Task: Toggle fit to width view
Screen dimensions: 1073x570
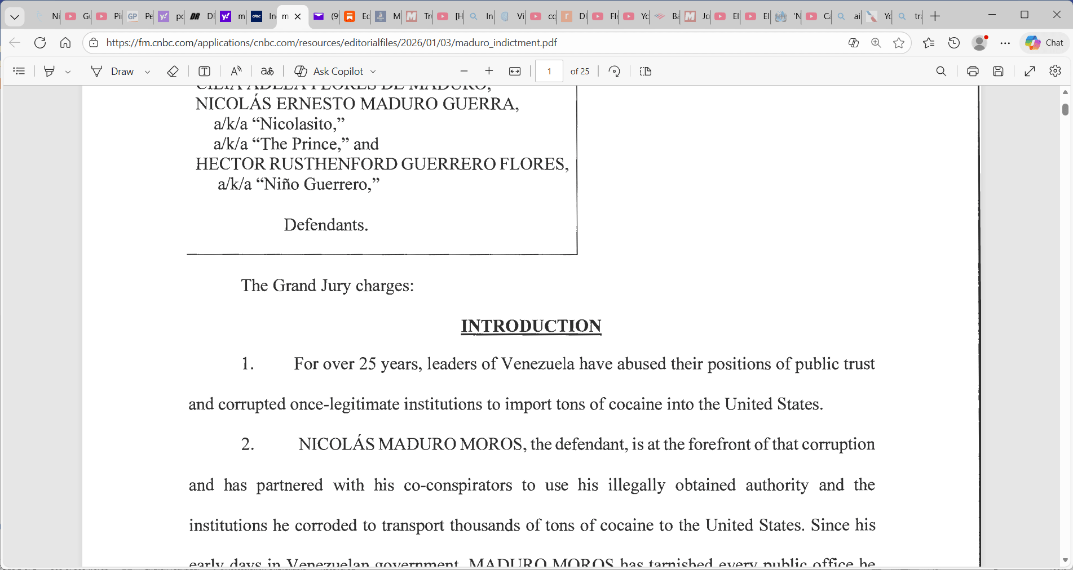Action: click(x=515, y=72)
